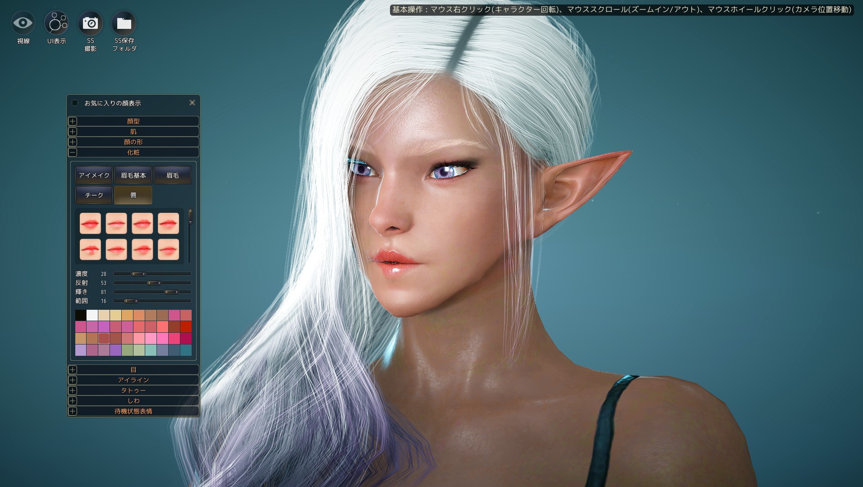The height and width of the screenshot is (487, 863).
Task: Click the 輝き value 81
Action: coord(104,292)
